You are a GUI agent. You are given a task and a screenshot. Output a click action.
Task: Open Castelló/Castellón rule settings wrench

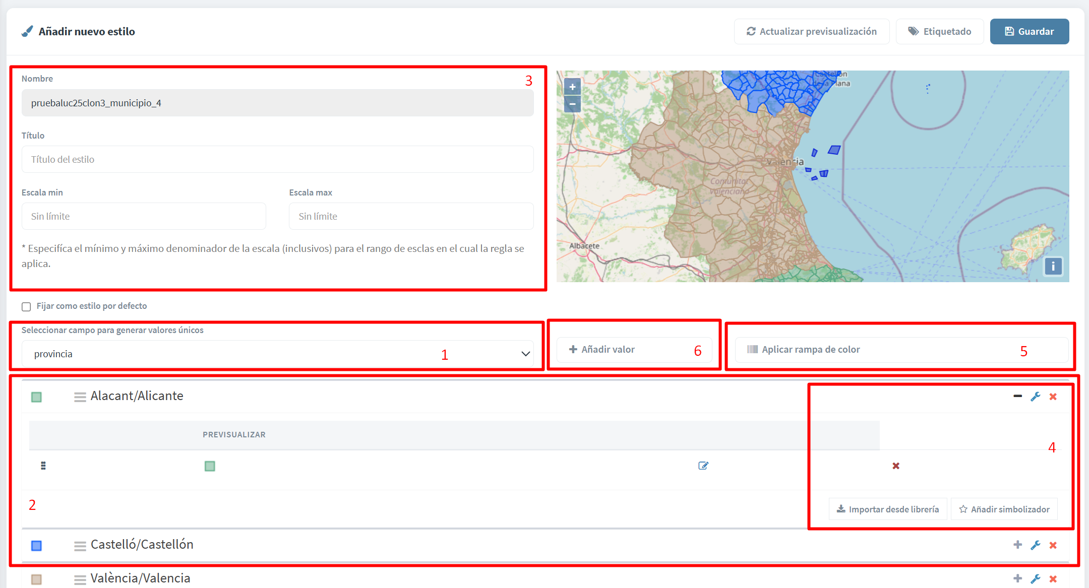coord(1036,545)
